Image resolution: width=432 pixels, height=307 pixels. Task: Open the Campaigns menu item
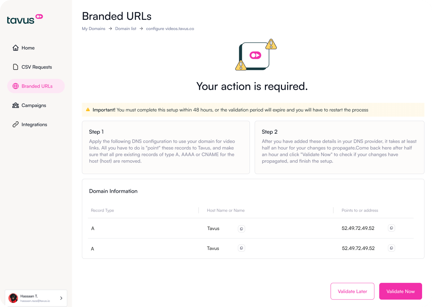pyautogui.click(x=34, y=105)
